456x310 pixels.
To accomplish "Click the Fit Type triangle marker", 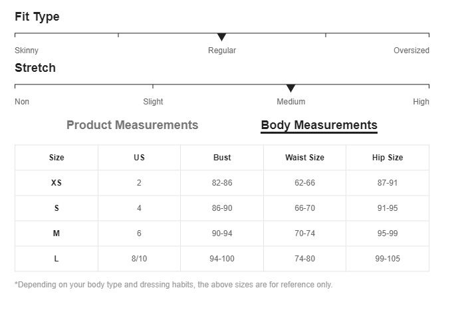I will coord(222,37).
